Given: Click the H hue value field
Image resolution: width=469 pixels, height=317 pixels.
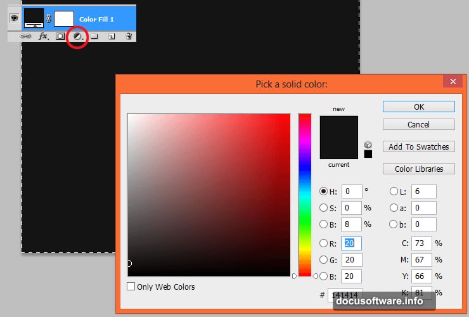Looking at the screenshot, I should pyautogui.click(x=352, y=191).
